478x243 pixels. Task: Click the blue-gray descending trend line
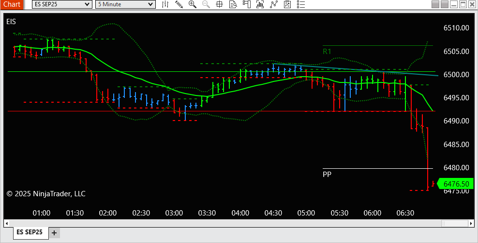pyautogui.click(x=355, y=69)
